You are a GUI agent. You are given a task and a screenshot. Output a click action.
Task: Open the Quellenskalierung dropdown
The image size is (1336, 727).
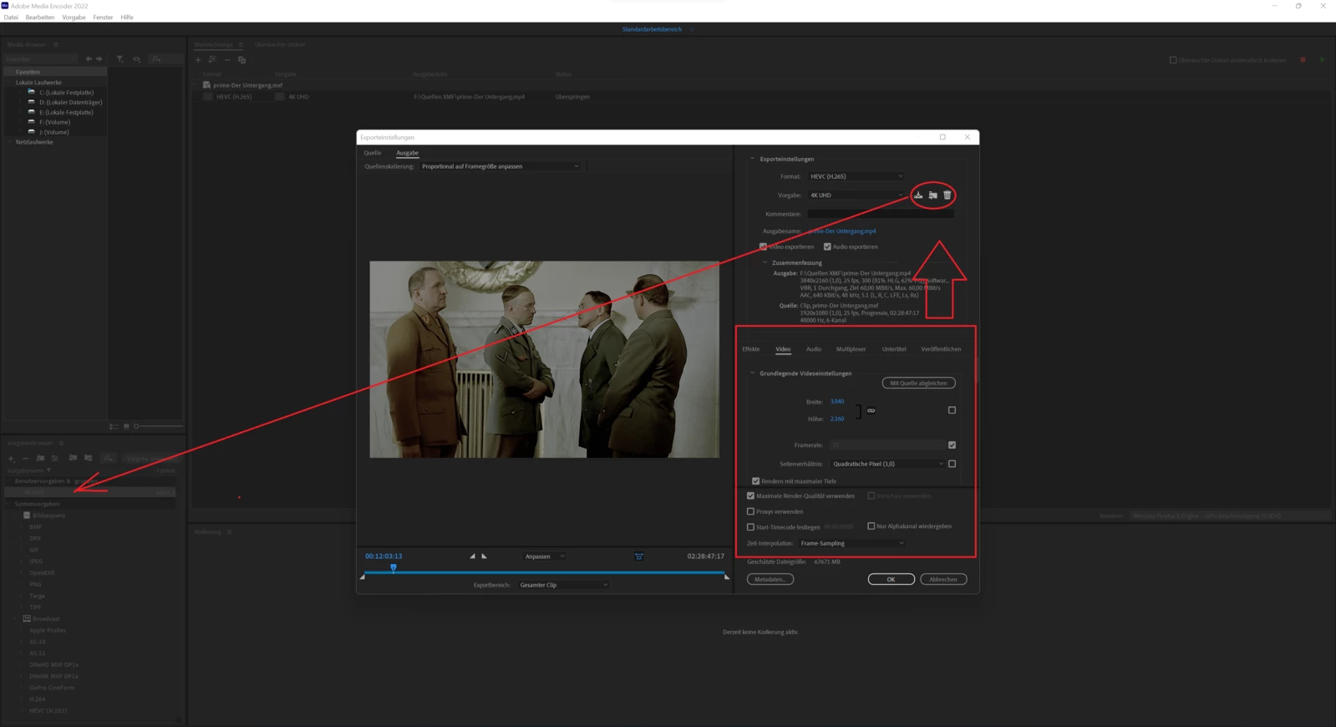tap(500, 166)
